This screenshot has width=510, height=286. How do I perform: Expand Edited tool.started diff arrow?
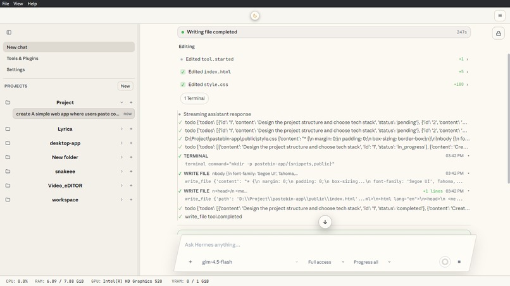coord(468,59)
